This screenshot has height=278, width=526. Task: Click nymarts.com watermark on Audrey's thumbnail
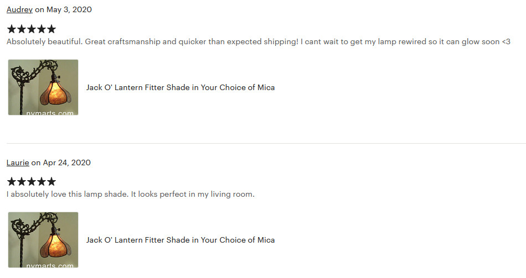(50, 113)
